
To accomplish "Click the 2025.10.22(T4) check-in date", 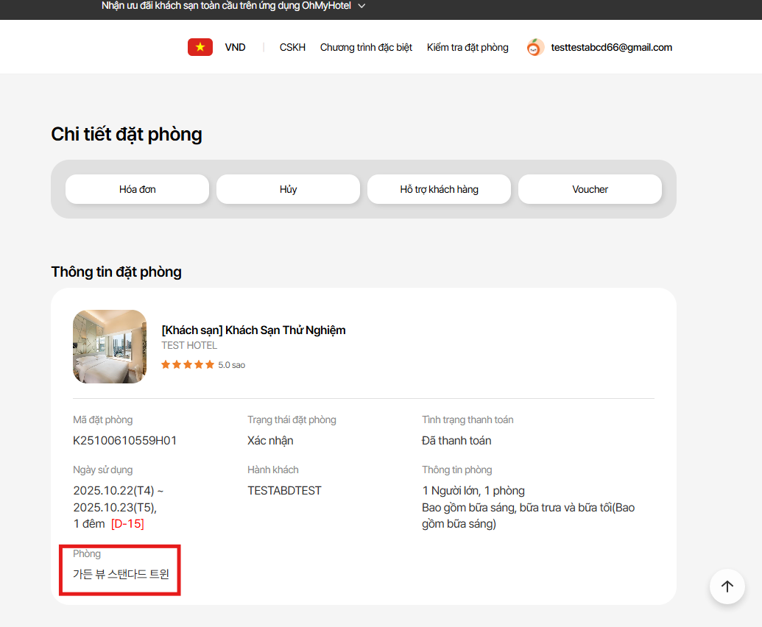I will (x=113, y=491).
